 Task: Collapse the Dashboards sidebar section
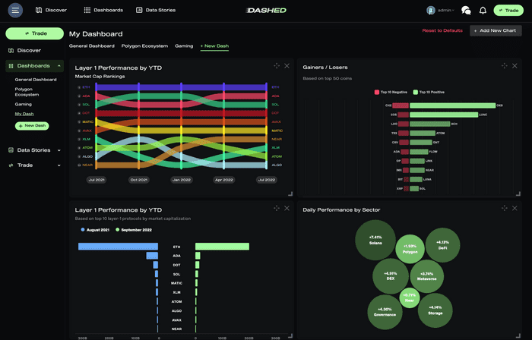coord(59,66)
